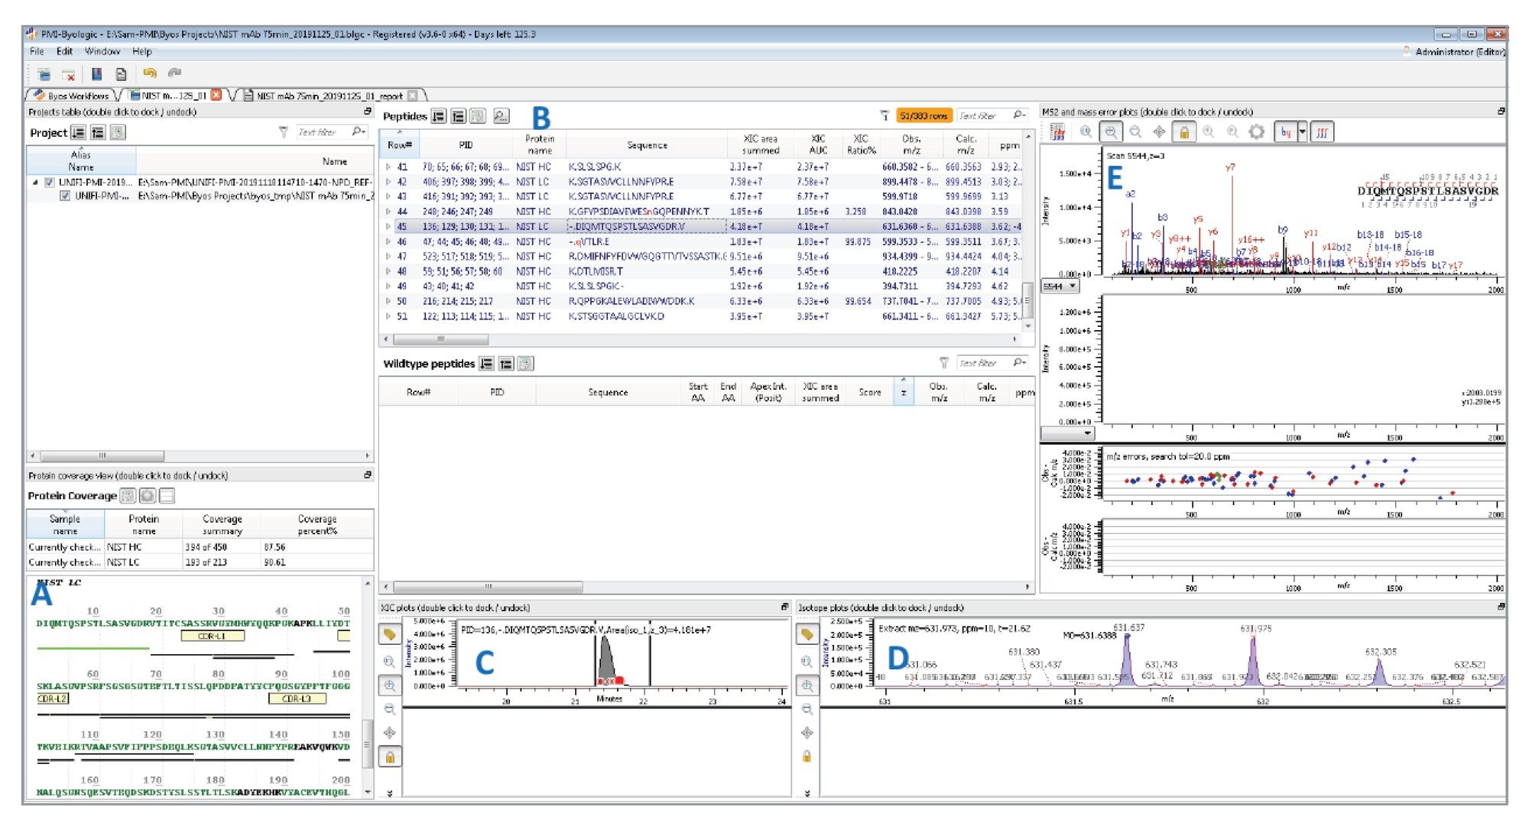Image resolution: width=1529 pixels, height=826 pixels.
Task: Toggle the lock icon in XIC plots sidebar
Action: pos(390,757)
